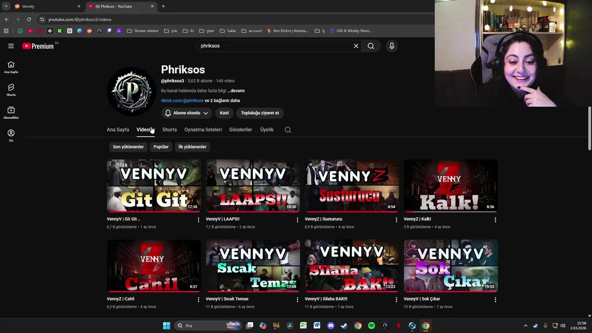The image size is (592, 333).
Task: Open the Gönderiler tab
Action: [x=240, y=129]
